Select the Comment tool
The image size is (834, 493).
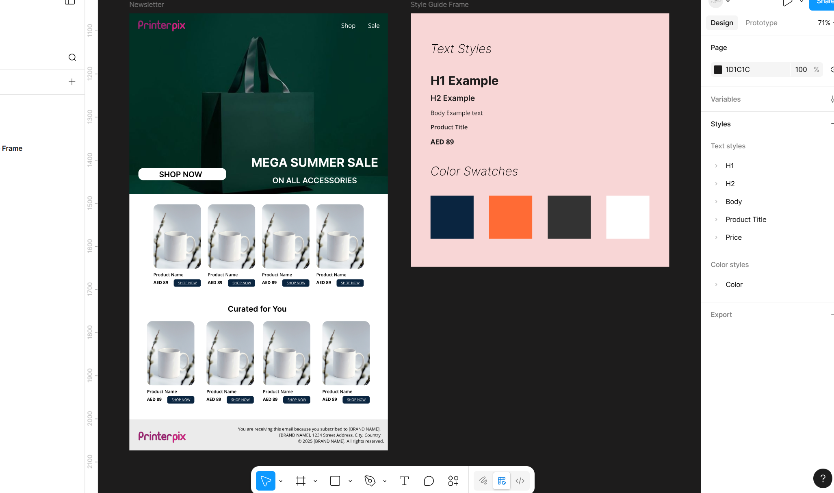429,481
